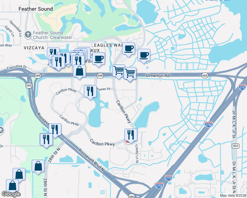This screenshot has width=247, height=198.
Task: Click the restaurant marker beside Trinity Ln N
Action: (x=131, y=135)
